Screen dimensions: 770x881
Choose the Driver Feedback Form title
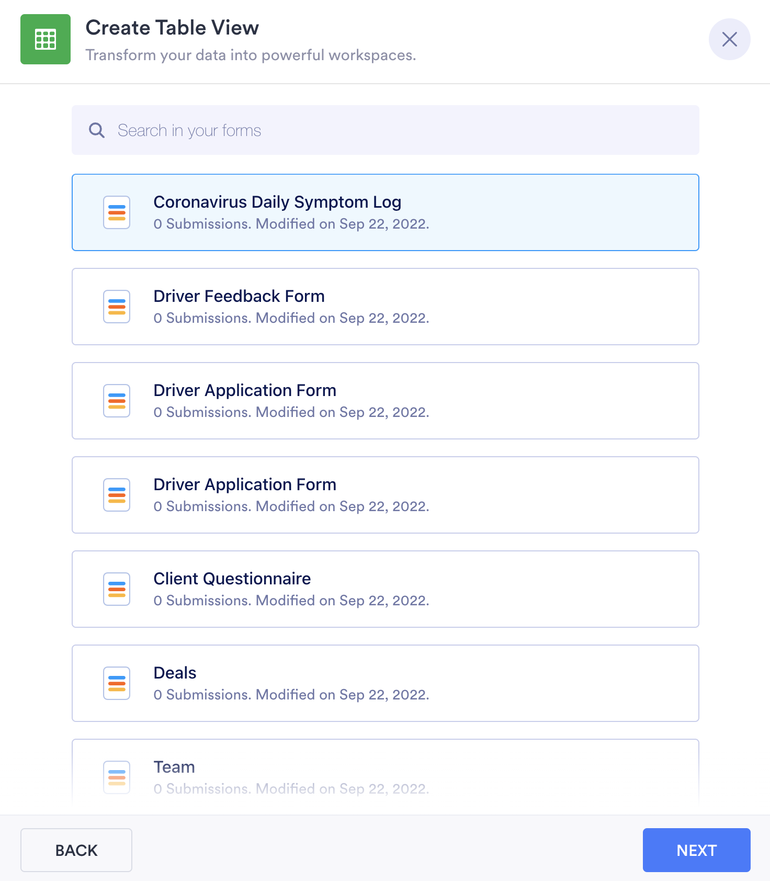[x=239, y=296]
